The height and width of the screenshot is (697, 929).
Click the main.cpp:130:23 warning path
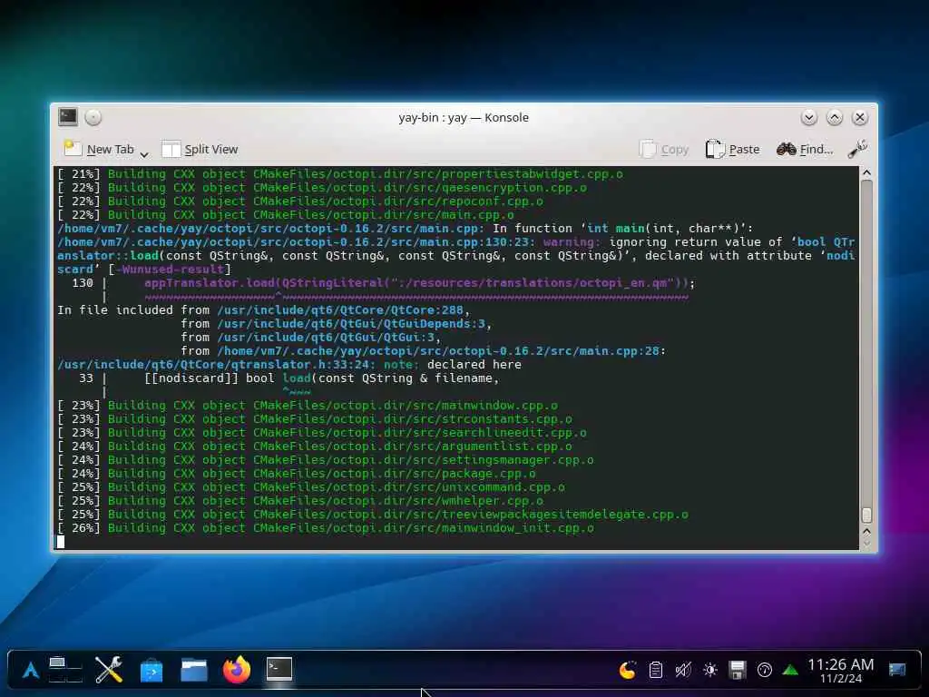297,241
